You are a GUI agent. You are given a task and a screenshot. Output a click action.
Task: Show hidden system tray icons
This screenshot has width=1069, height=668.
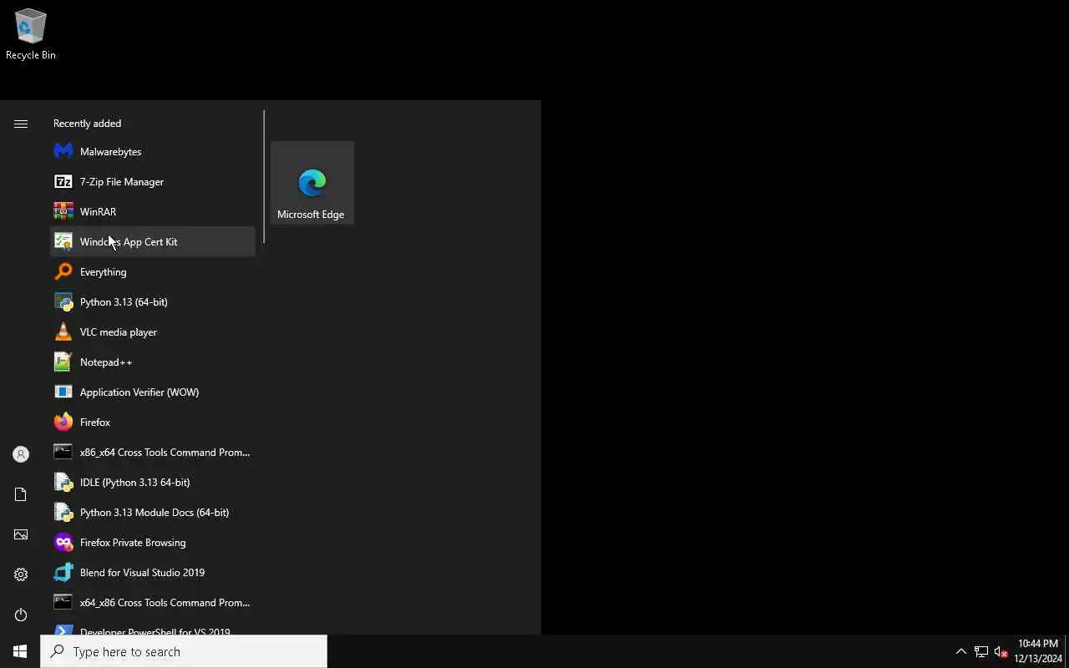960,651
